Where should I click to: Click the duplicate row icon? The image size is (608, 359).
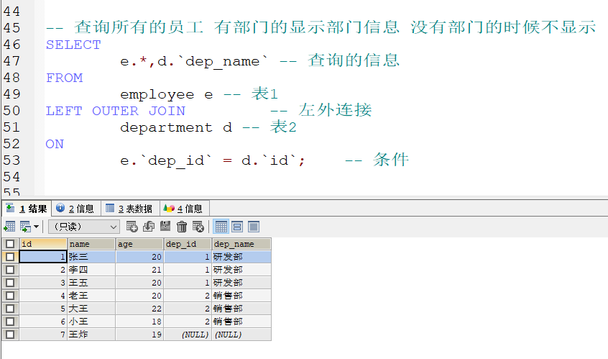[x=149, y=227]
